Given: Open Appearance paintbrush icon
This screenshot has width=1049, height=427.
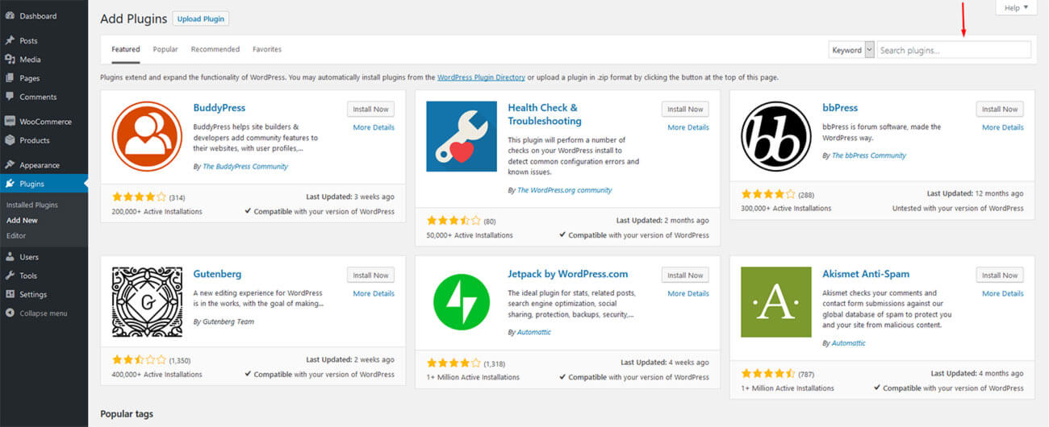Looking at the screenshot, I should click(10, 165).
